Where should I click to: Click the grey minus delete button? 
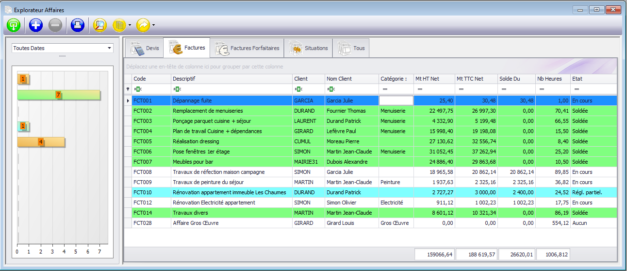(x=55, y=25)
